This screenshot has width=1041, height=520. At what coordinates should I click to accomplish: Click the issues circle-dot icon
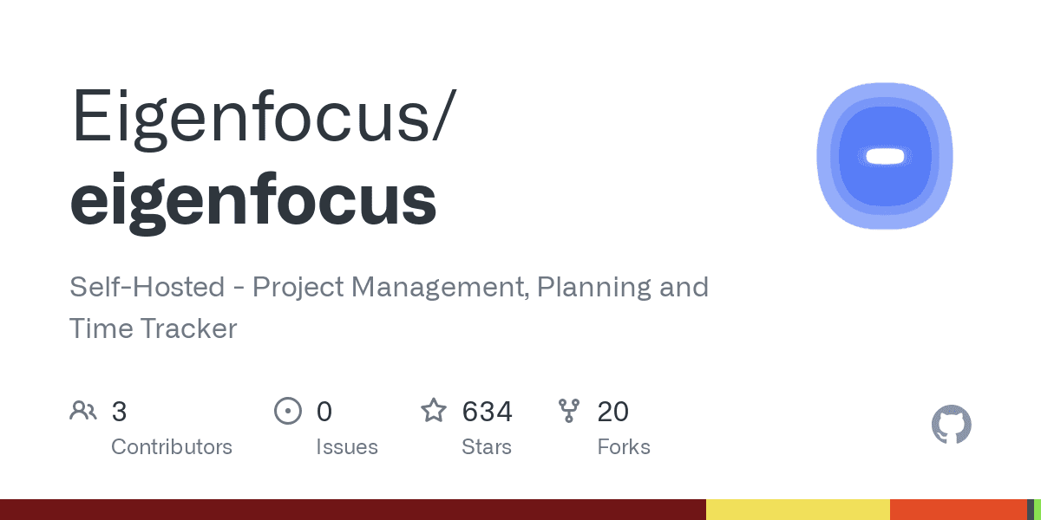(x=287, y=411)
